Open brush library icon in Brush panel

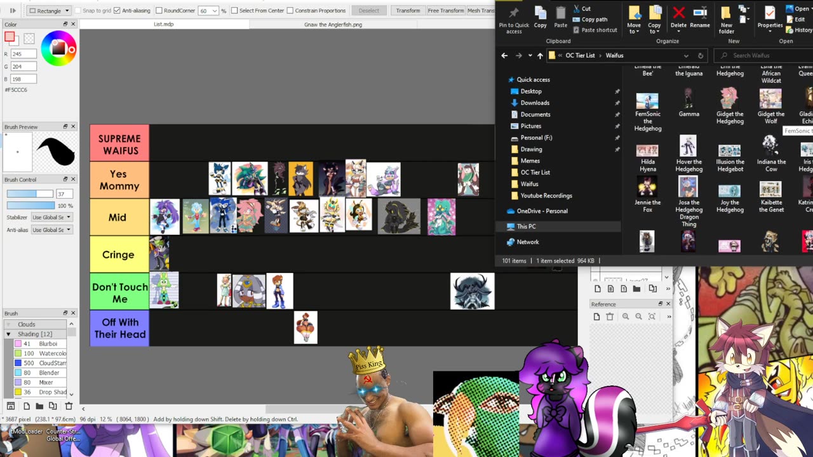(x=11, y=406)
